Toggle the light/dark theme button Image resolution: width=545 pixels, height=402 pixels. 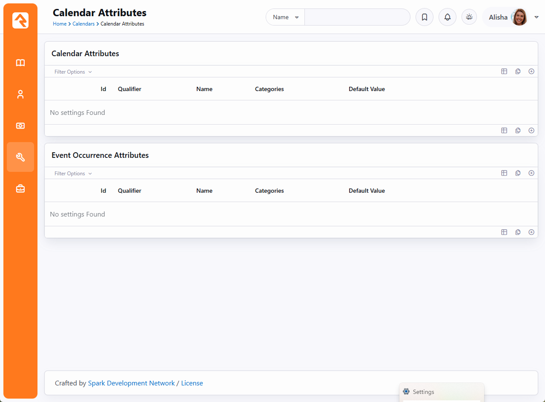[x=469, y=17]
